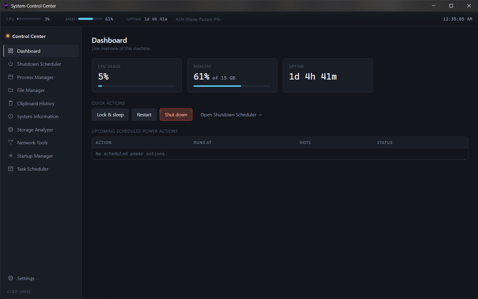Click the STATUS column header
This screenshot has width=478, height=299.
click(385, 143)
